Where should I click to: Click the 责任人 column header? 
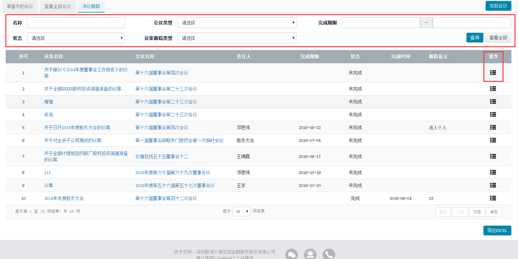tap(244, 57)
